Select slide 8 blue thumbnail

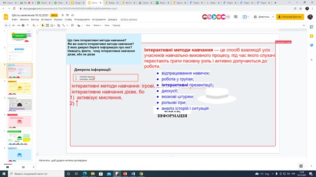coord(20,154)
